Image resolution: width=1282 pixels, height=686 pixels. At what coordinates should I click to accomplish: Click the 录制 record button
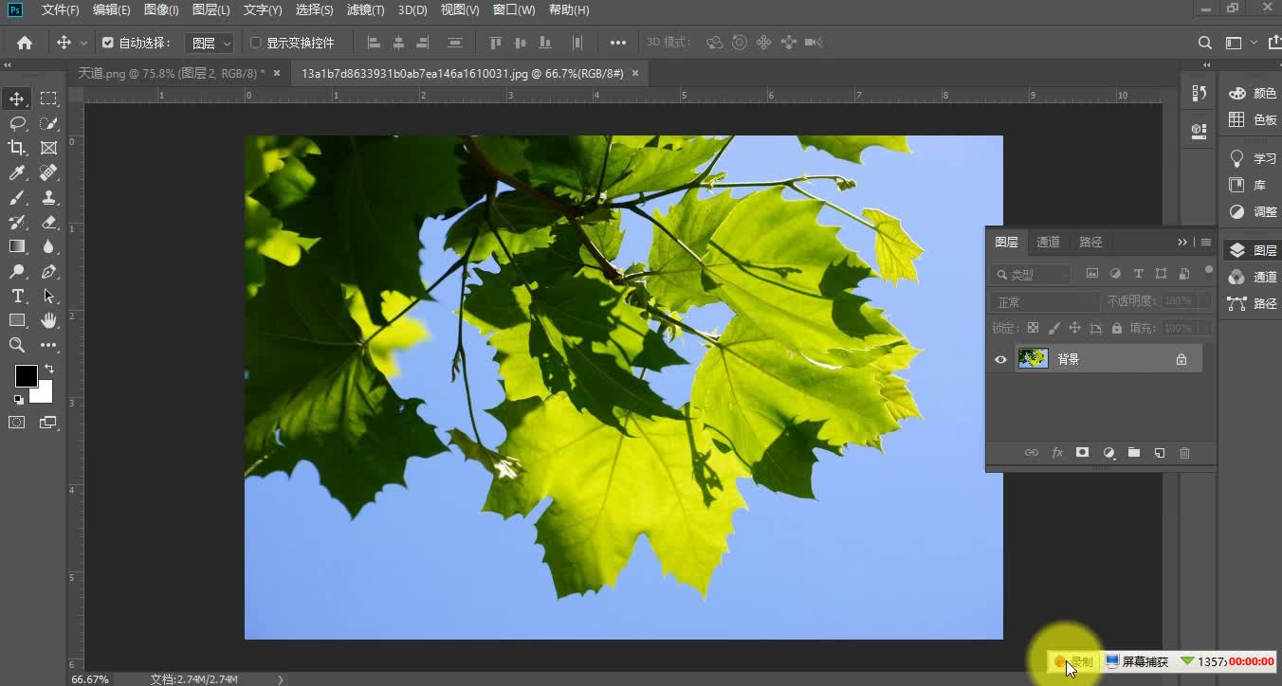pyautogui.click(x=1073, y=661)
